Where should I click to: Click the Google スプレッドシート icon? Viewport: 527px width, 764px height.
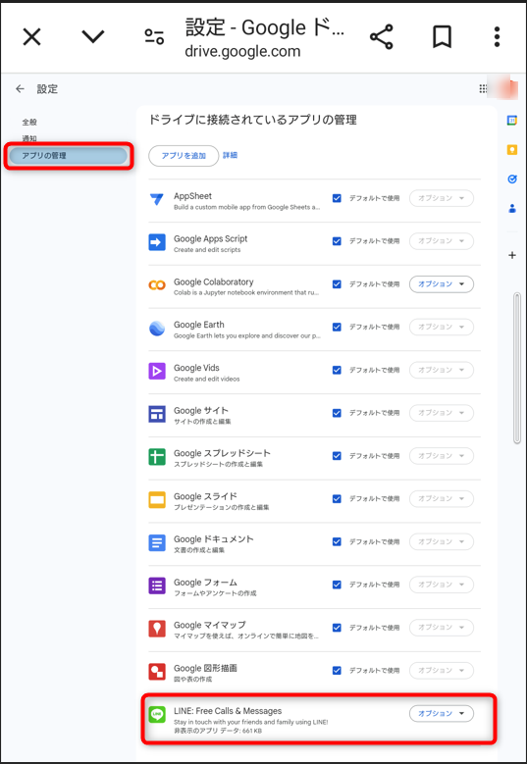pyautogui.click(x=157, y=457)
